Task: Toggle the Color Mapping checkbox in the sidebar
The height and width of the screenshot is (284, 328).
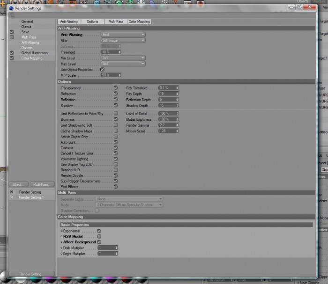Action: point(12,58)
